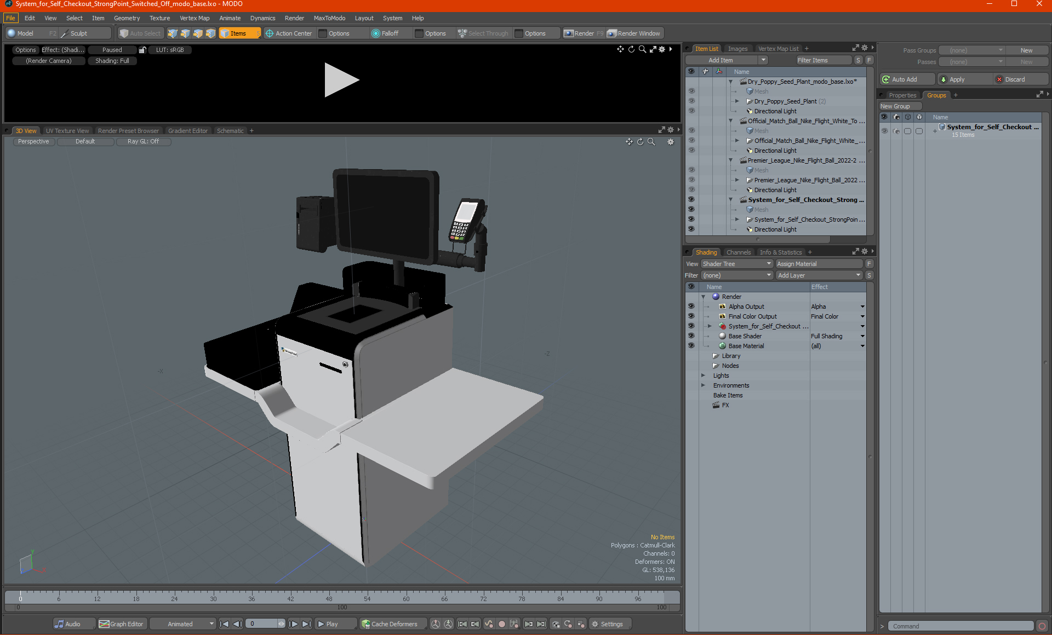Start preview render with big play arrow

(x=341, y=80)
